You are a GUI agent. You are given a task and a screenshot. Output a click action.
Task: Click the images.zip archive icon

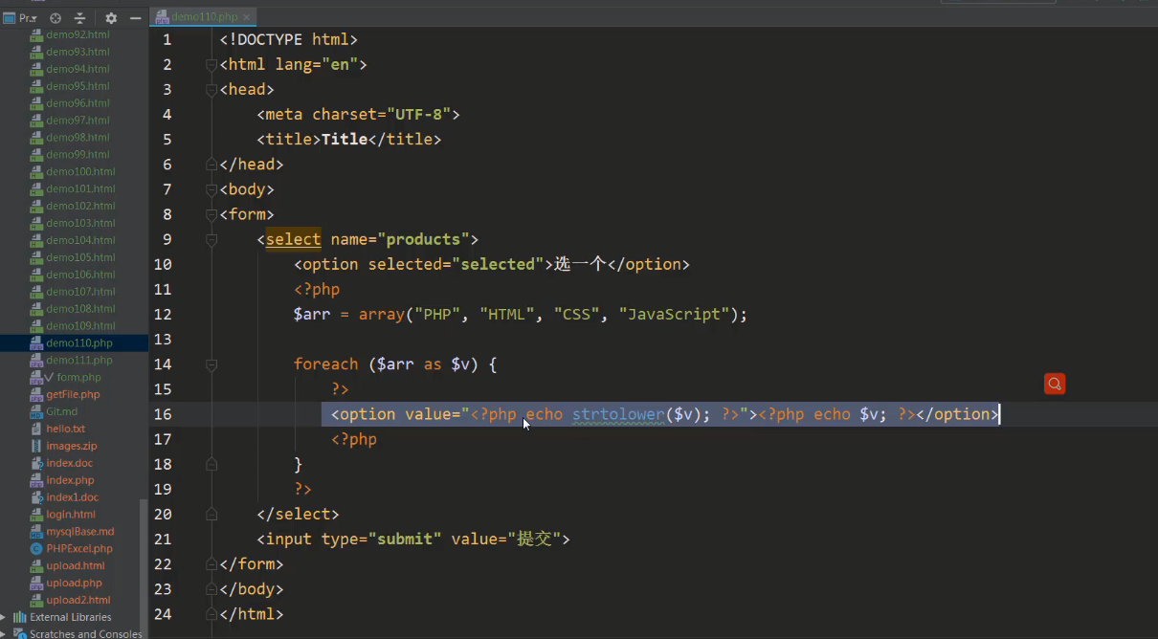tap(36, 446)
